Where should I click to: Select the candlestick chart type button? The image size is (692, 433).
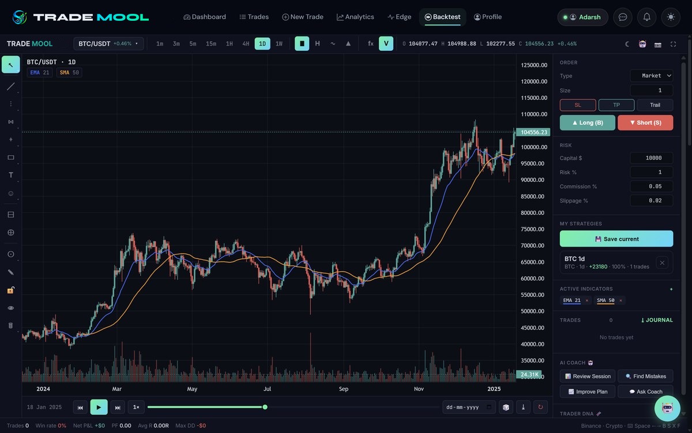click(x=302, y=43)
